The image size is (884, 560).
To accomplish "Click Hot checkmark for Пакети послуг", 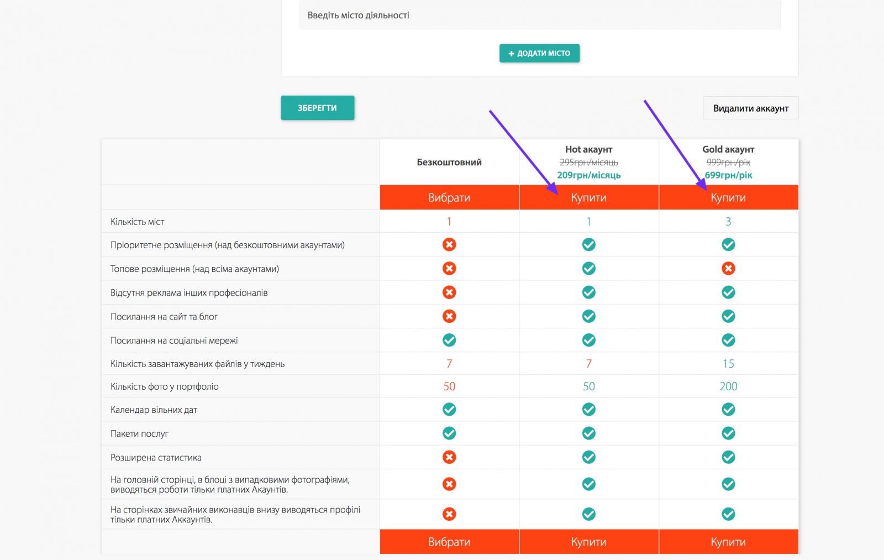I will 589,433.
